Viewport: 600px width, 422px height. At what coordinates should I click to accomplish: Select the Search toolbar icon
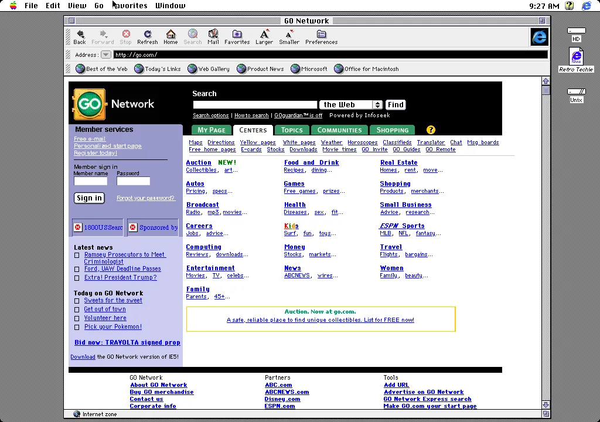[x=192, y=36]
